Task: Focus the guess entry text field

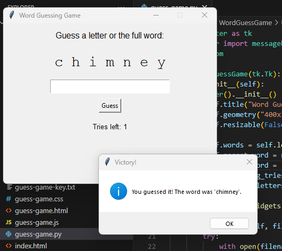Action: [x=110, y=87]
